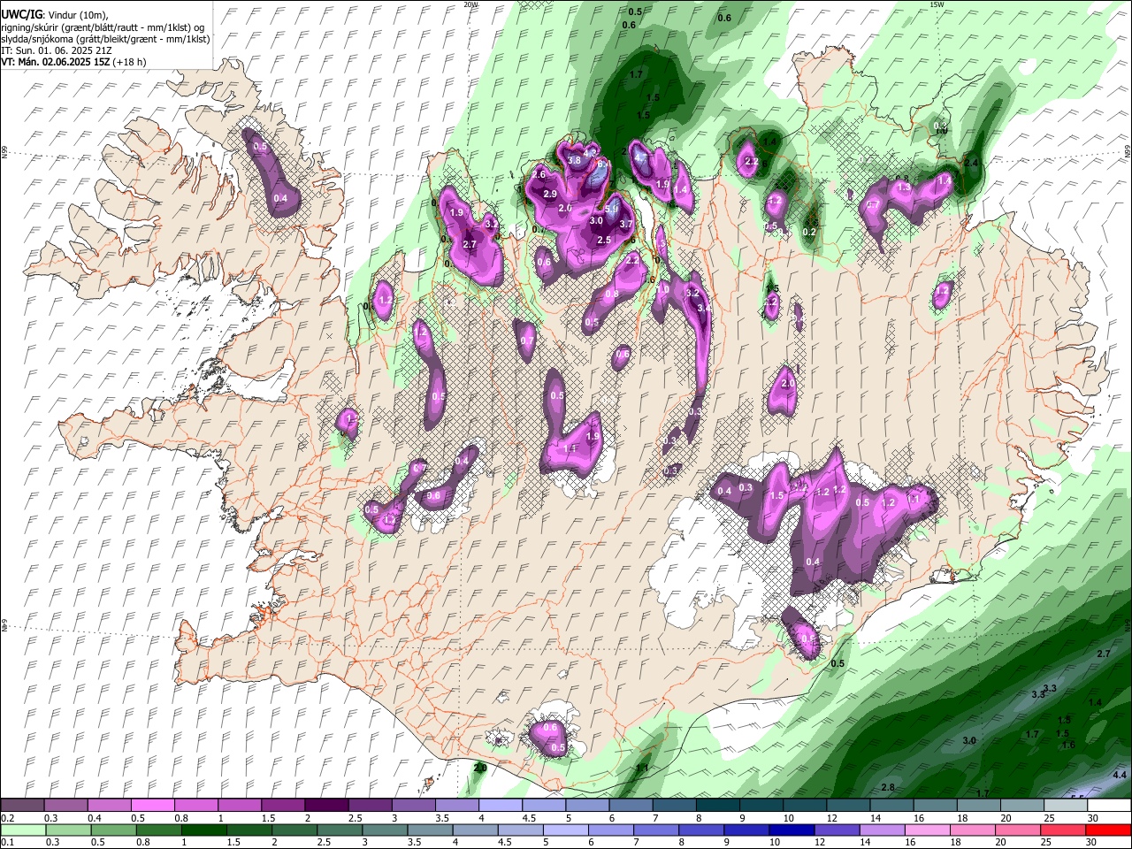Click the '2.6' snowfall value label

(538, 175)
